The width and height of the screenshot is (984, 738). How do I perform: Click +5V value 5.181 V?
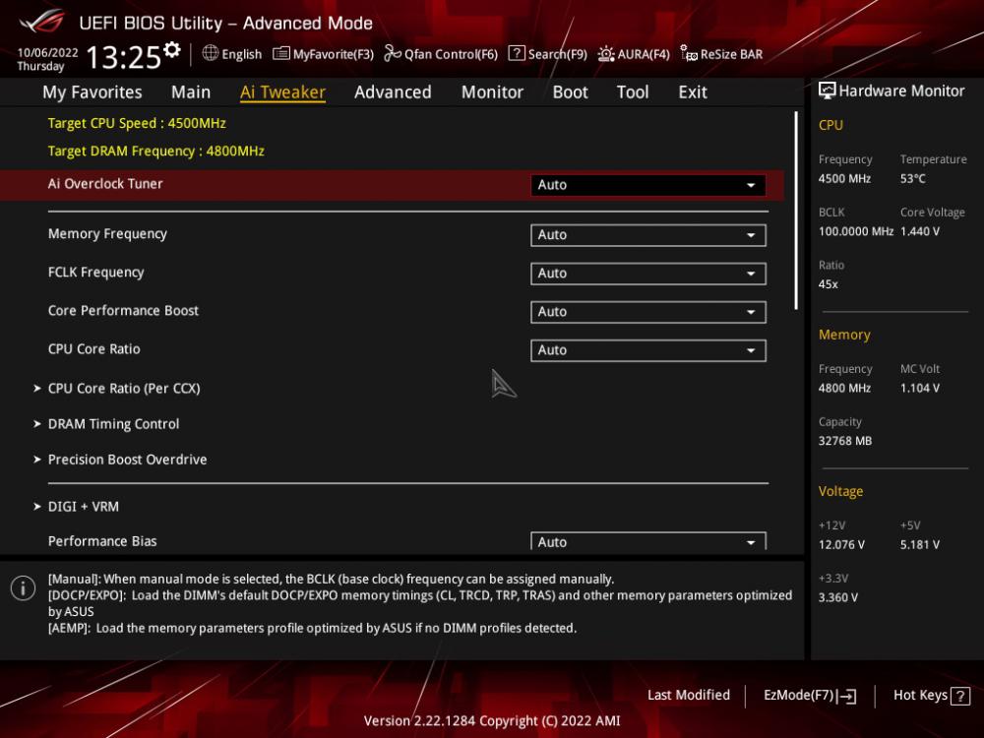tap(920, 545)
